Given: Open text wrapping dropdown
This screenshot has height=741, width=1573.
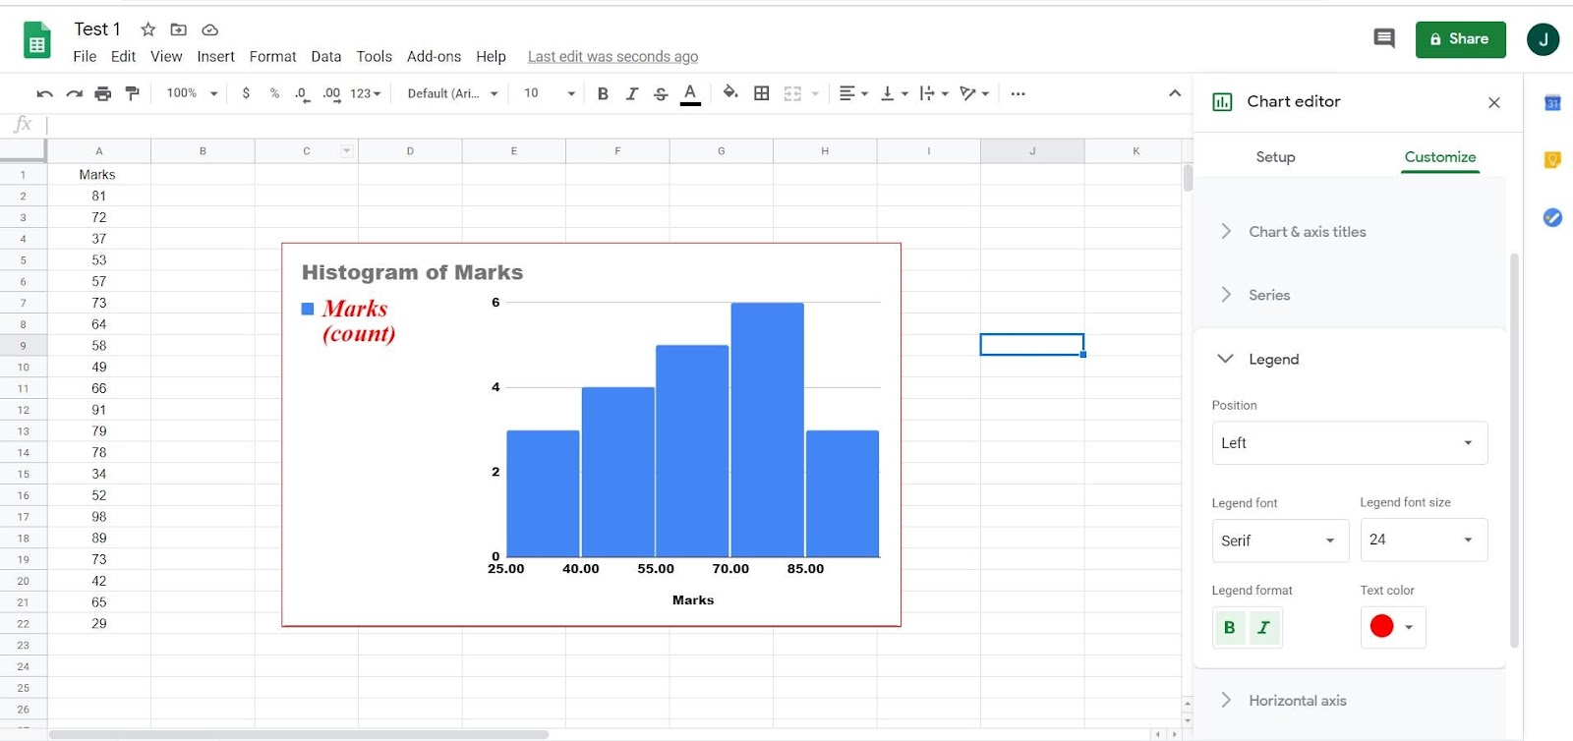Looking at the screenshot, I should (933, 93).
